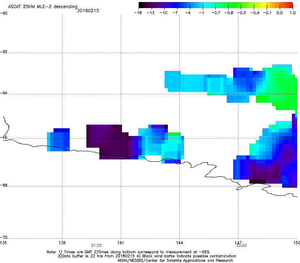300x263 pixels.
Task: Click the latitude label -62
Action: (x=4, y=52)
